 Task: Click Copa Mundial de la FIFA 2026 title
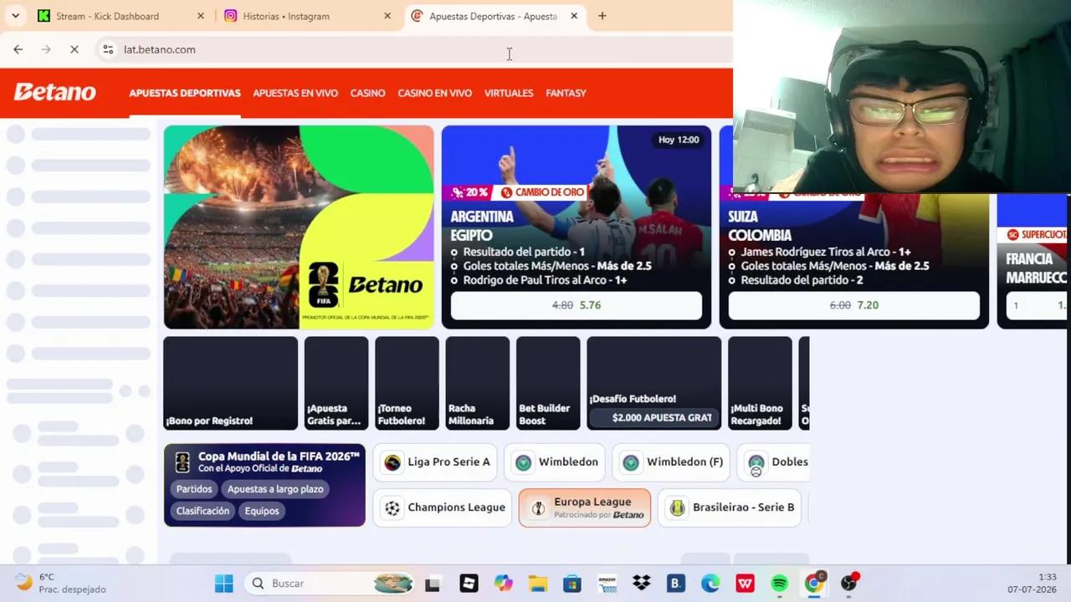(279, 456)
